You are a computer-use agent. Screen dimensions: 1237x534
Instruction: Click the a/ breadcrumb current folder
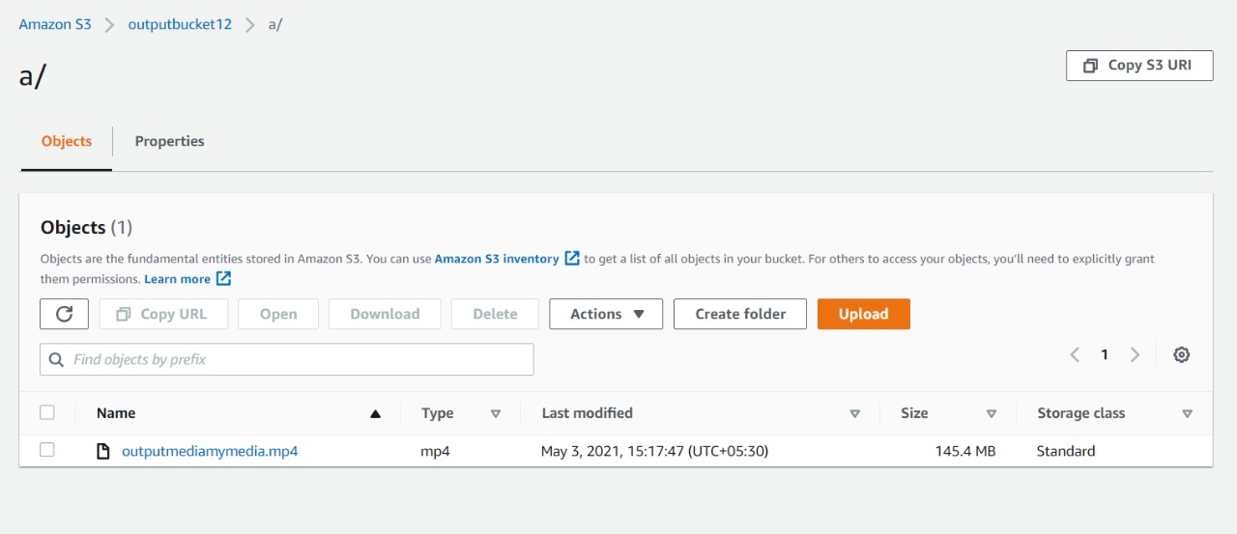coord(275,24)
